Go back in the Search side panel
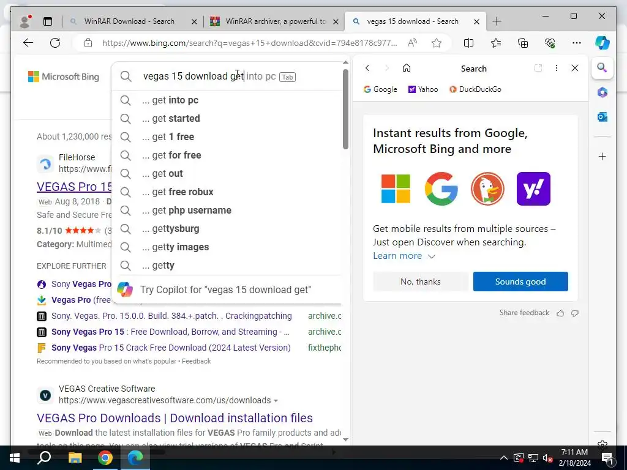The width and height of the screenshot is (627, 470). point(367,68)
